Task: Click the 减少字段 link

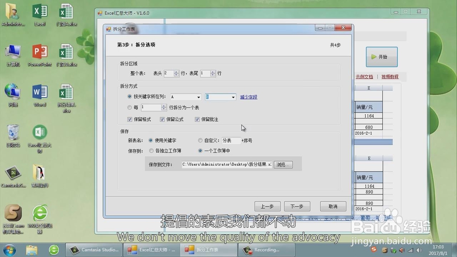Action: [x=249, y=97]
